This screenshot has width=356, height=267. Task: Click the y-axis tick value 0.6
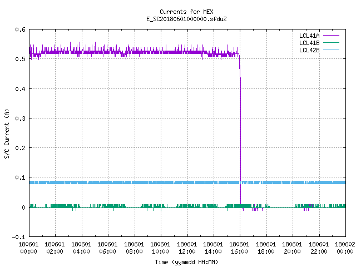(20, 29)
